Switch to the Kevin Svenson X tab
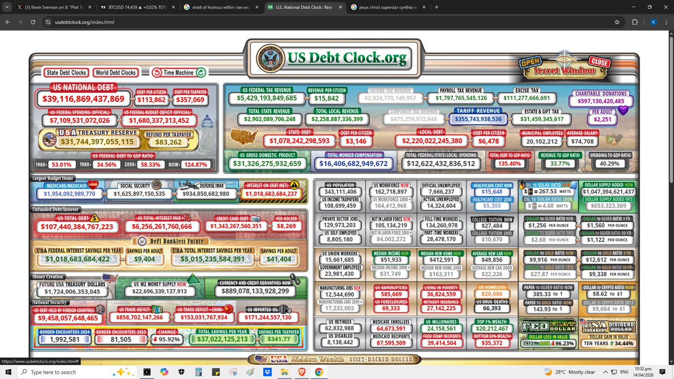 (x=53, y=7)
